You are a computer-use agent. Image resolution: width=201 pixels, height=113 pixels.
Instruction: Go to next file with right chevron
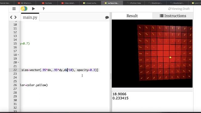(15, 17)
